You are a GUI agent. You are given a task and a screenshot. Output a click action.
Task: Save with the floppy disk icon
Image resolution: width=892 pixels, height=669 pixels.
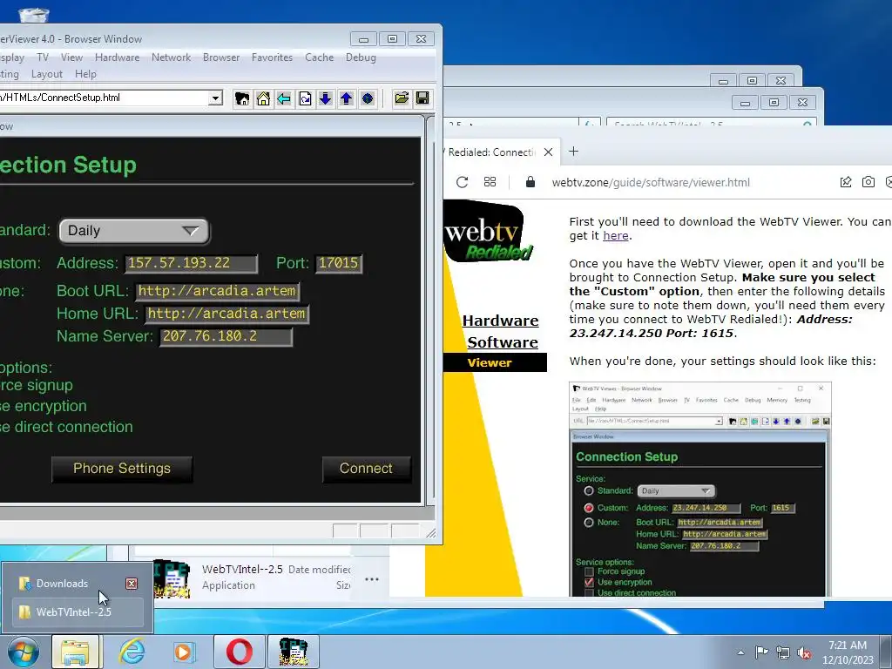(x=422, y=98)
